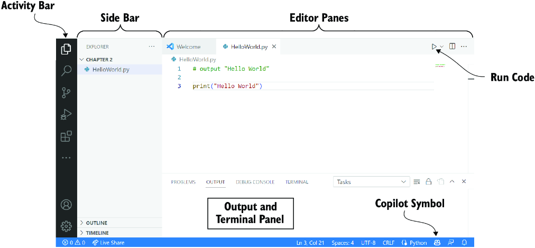
Task: Split the editor right
Action: [x=452, y=46]
